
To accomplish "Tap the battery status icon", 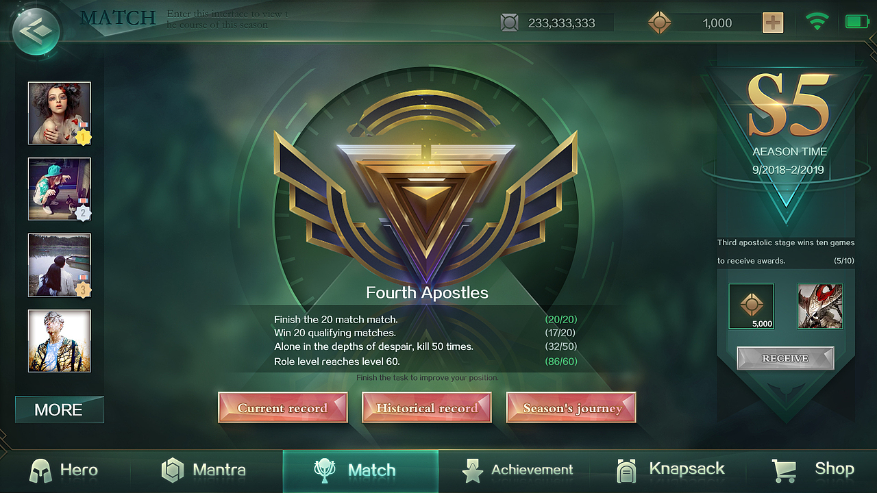I will tap(856, 22).
